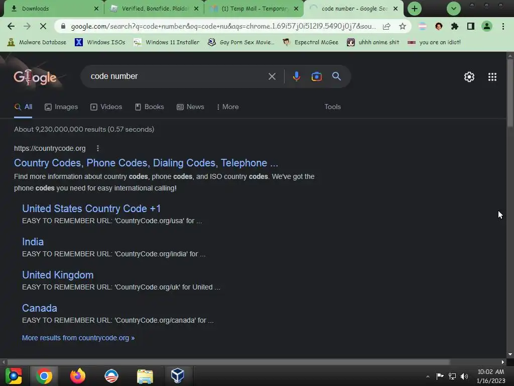Select the Videos results tab

106,107
